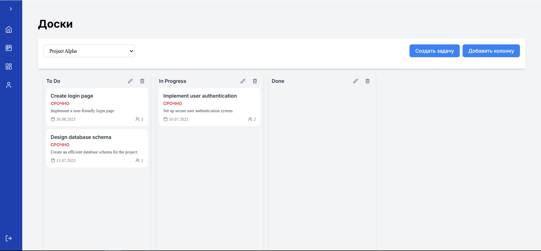Click the calendar icon beside 30.06.2023
The height and width of the screenshot is (251, 541).
(53, 119)
